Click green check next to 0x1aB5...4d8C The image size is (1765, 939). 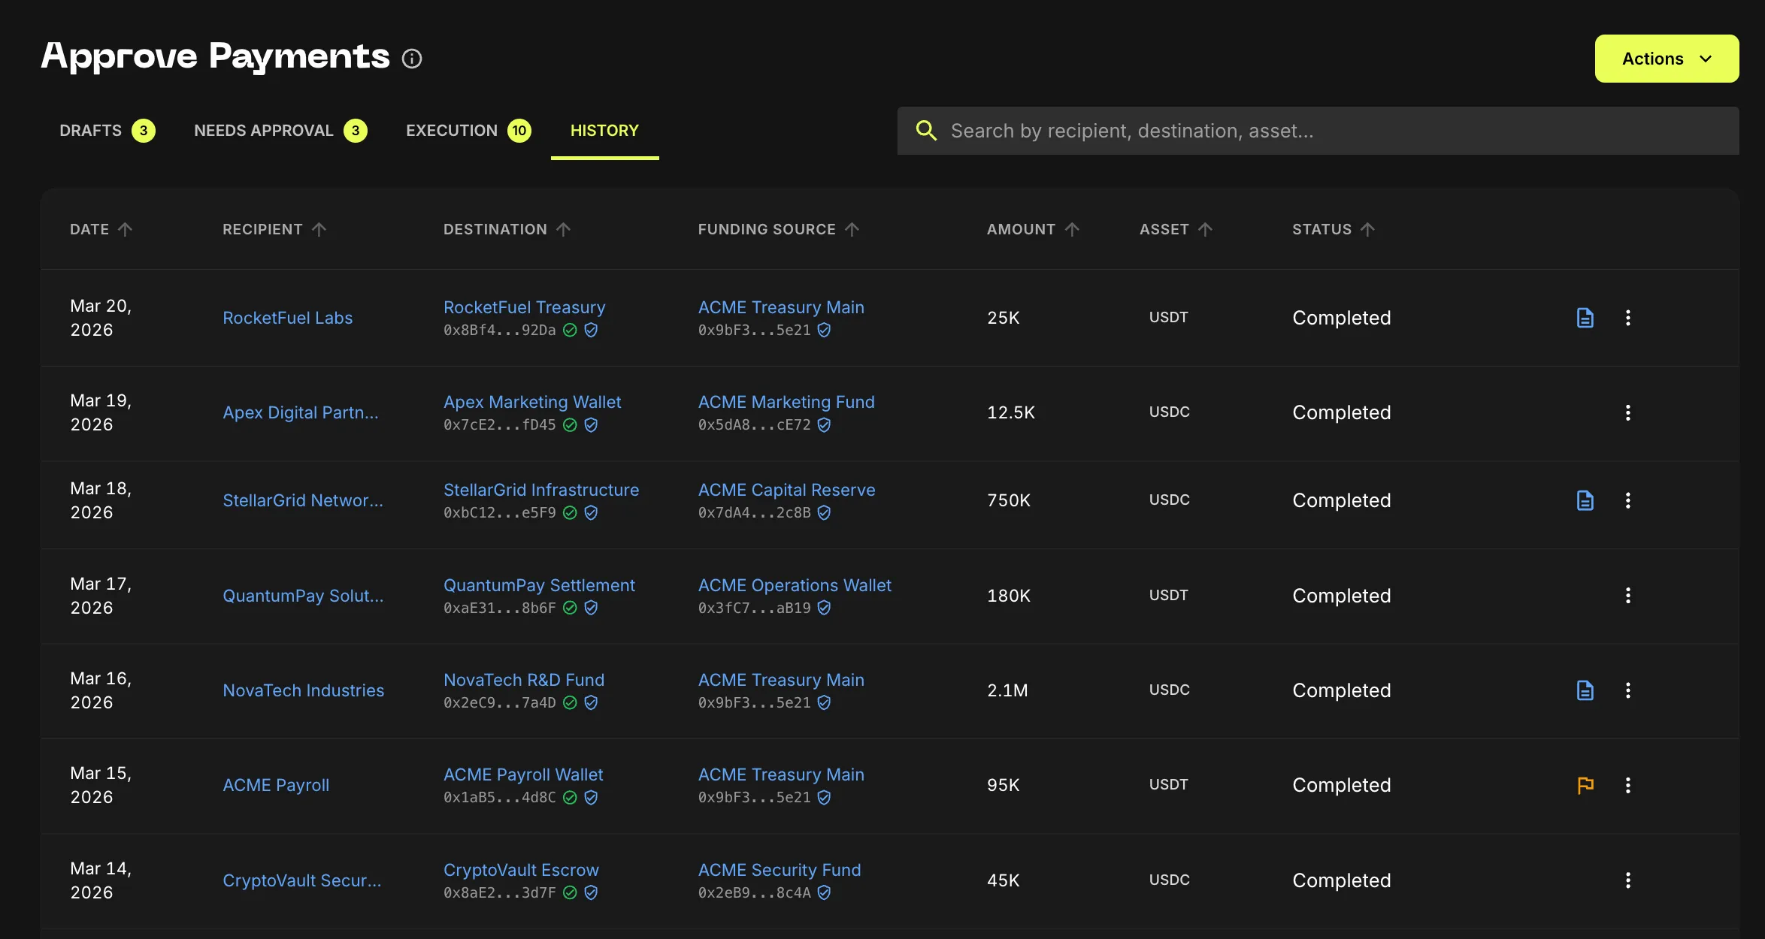tap(570, 798)
